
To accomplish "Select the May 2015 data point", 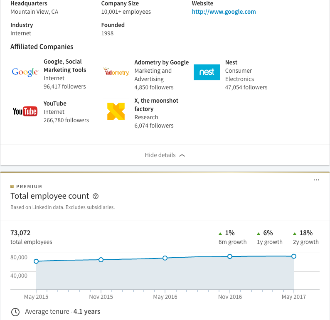I will [x=36, y=261].
